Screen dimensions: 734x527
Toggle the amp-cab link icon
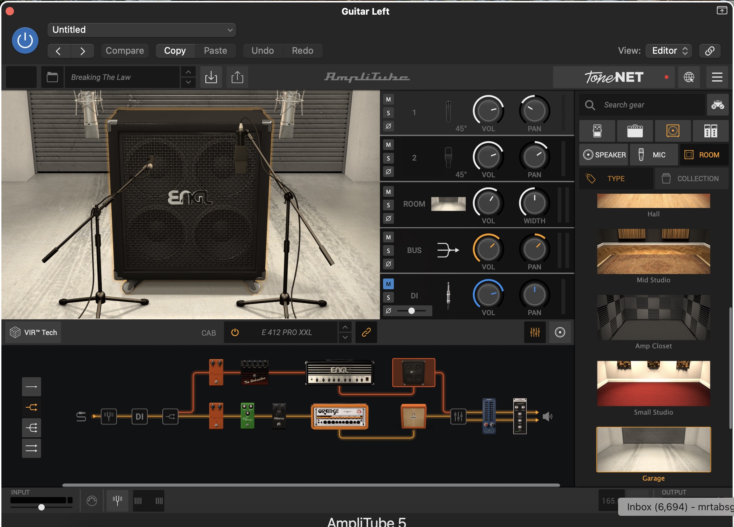coord(366,332)
